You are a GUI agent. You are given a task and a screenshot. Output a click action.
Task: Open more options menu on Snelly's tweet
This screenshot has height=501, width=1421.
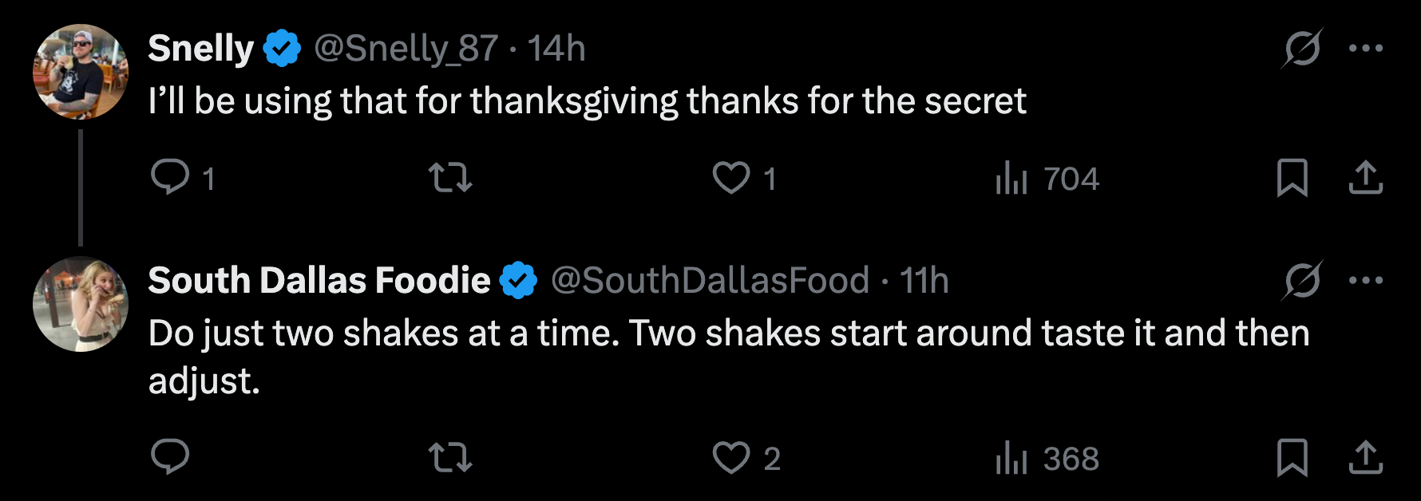pyautogui.click(x=1365, y=49)
